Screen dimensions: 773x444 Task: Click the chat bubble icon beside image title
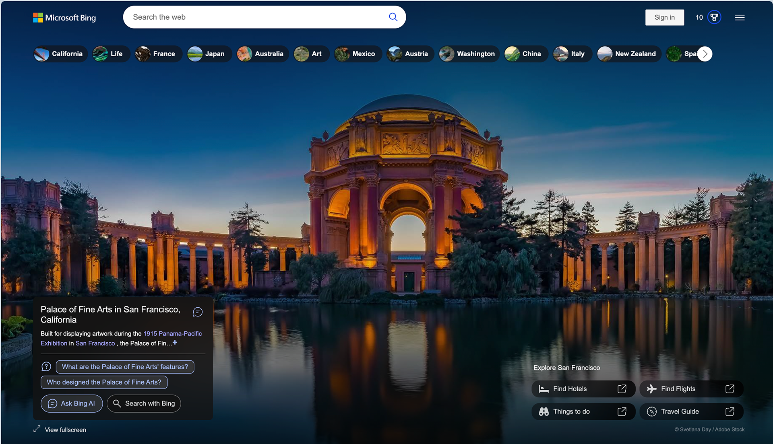[x=198, y=312]
